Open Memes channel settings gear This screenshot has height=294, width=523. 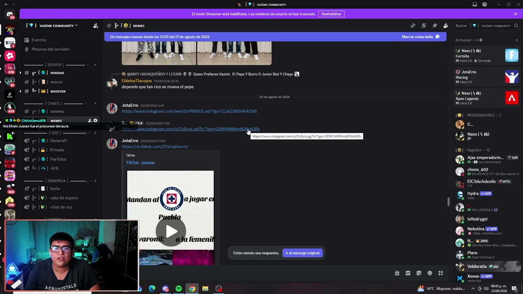pyautogui.click(x=96, y=120)
